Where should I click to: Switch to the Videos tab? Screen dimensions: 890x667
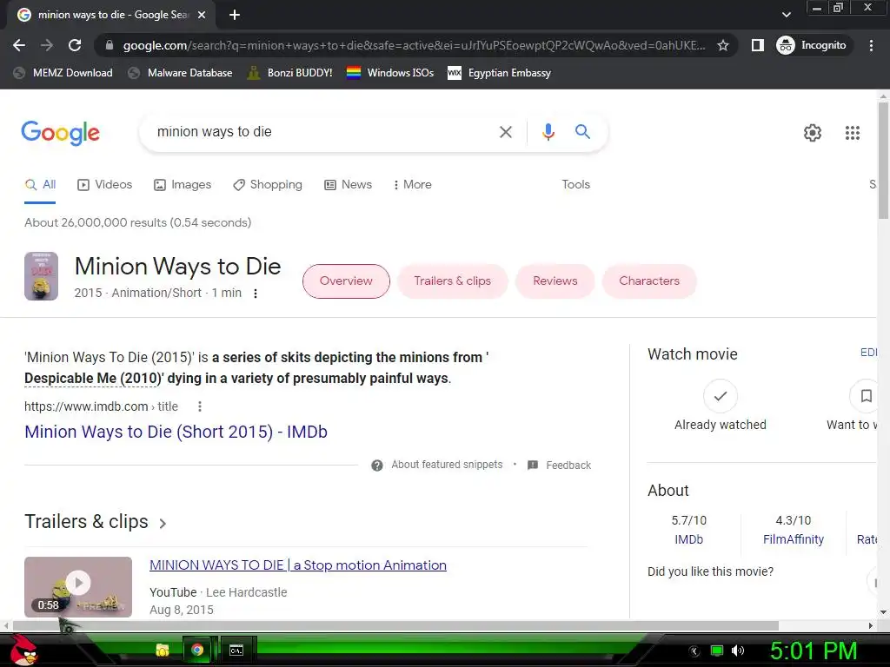point(104,185)
